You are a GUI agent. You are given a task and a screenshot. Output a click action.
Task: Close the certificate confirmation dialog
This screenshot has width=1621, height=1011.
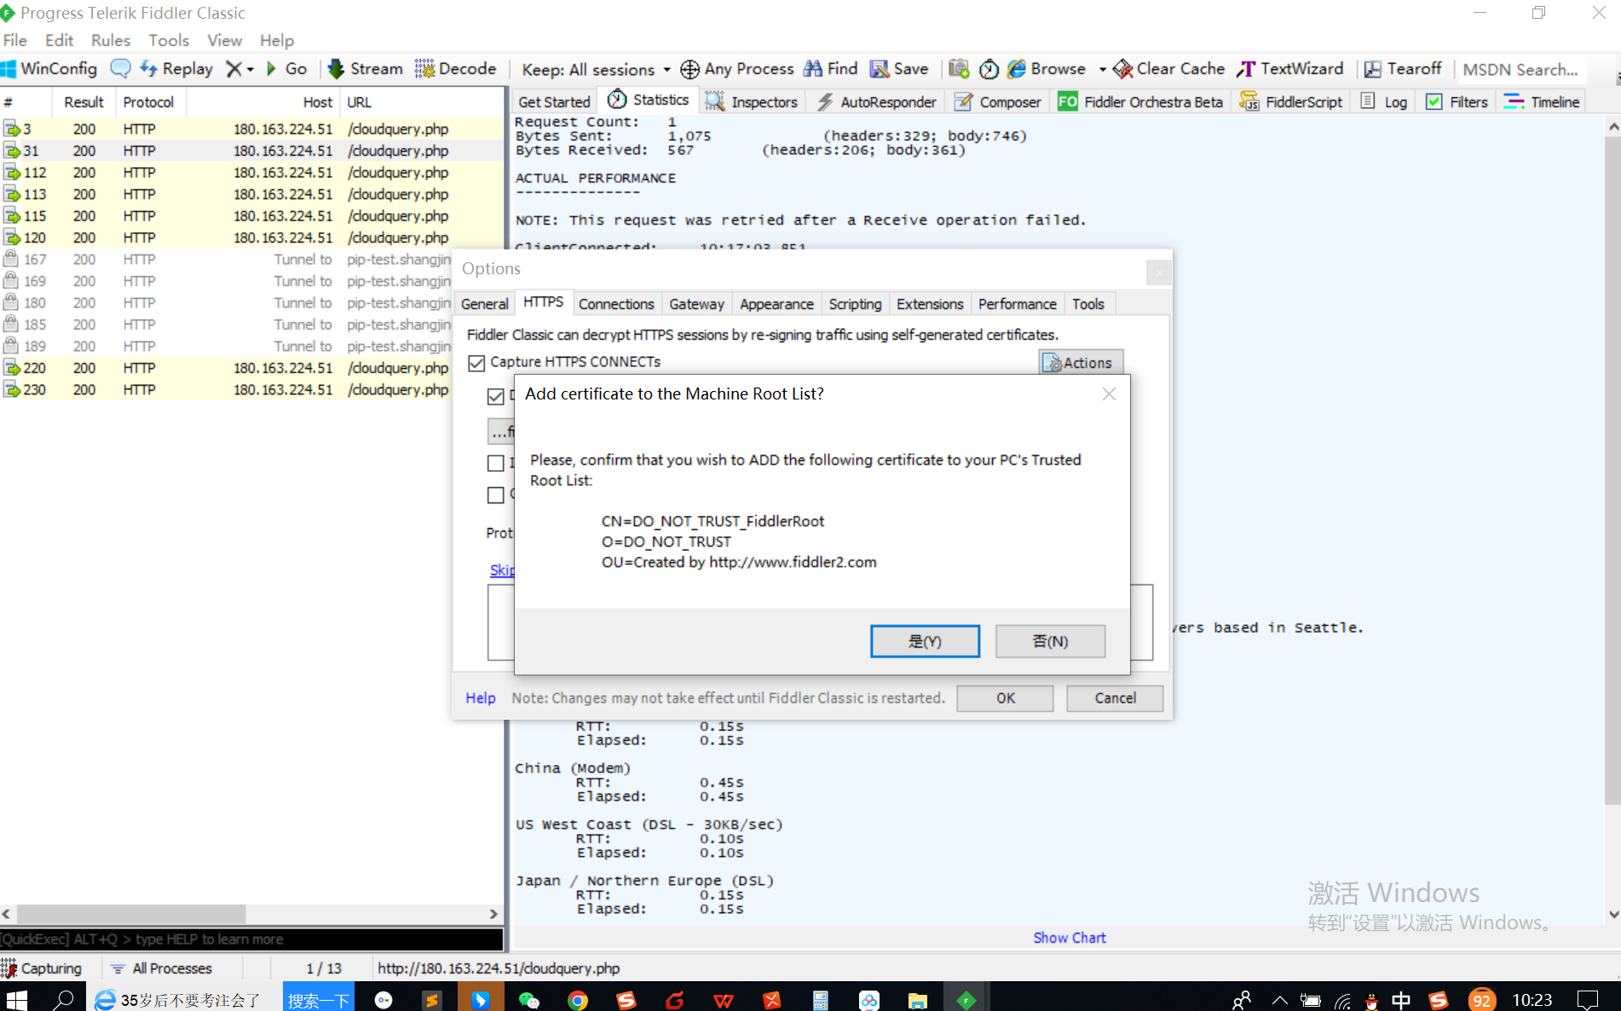coord(1109,393)
